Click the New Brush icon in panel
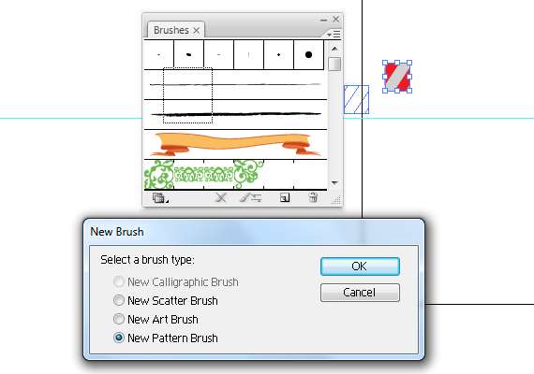This screenshot has height=374, width=534. pyautogui.click(x=285, y=197)
